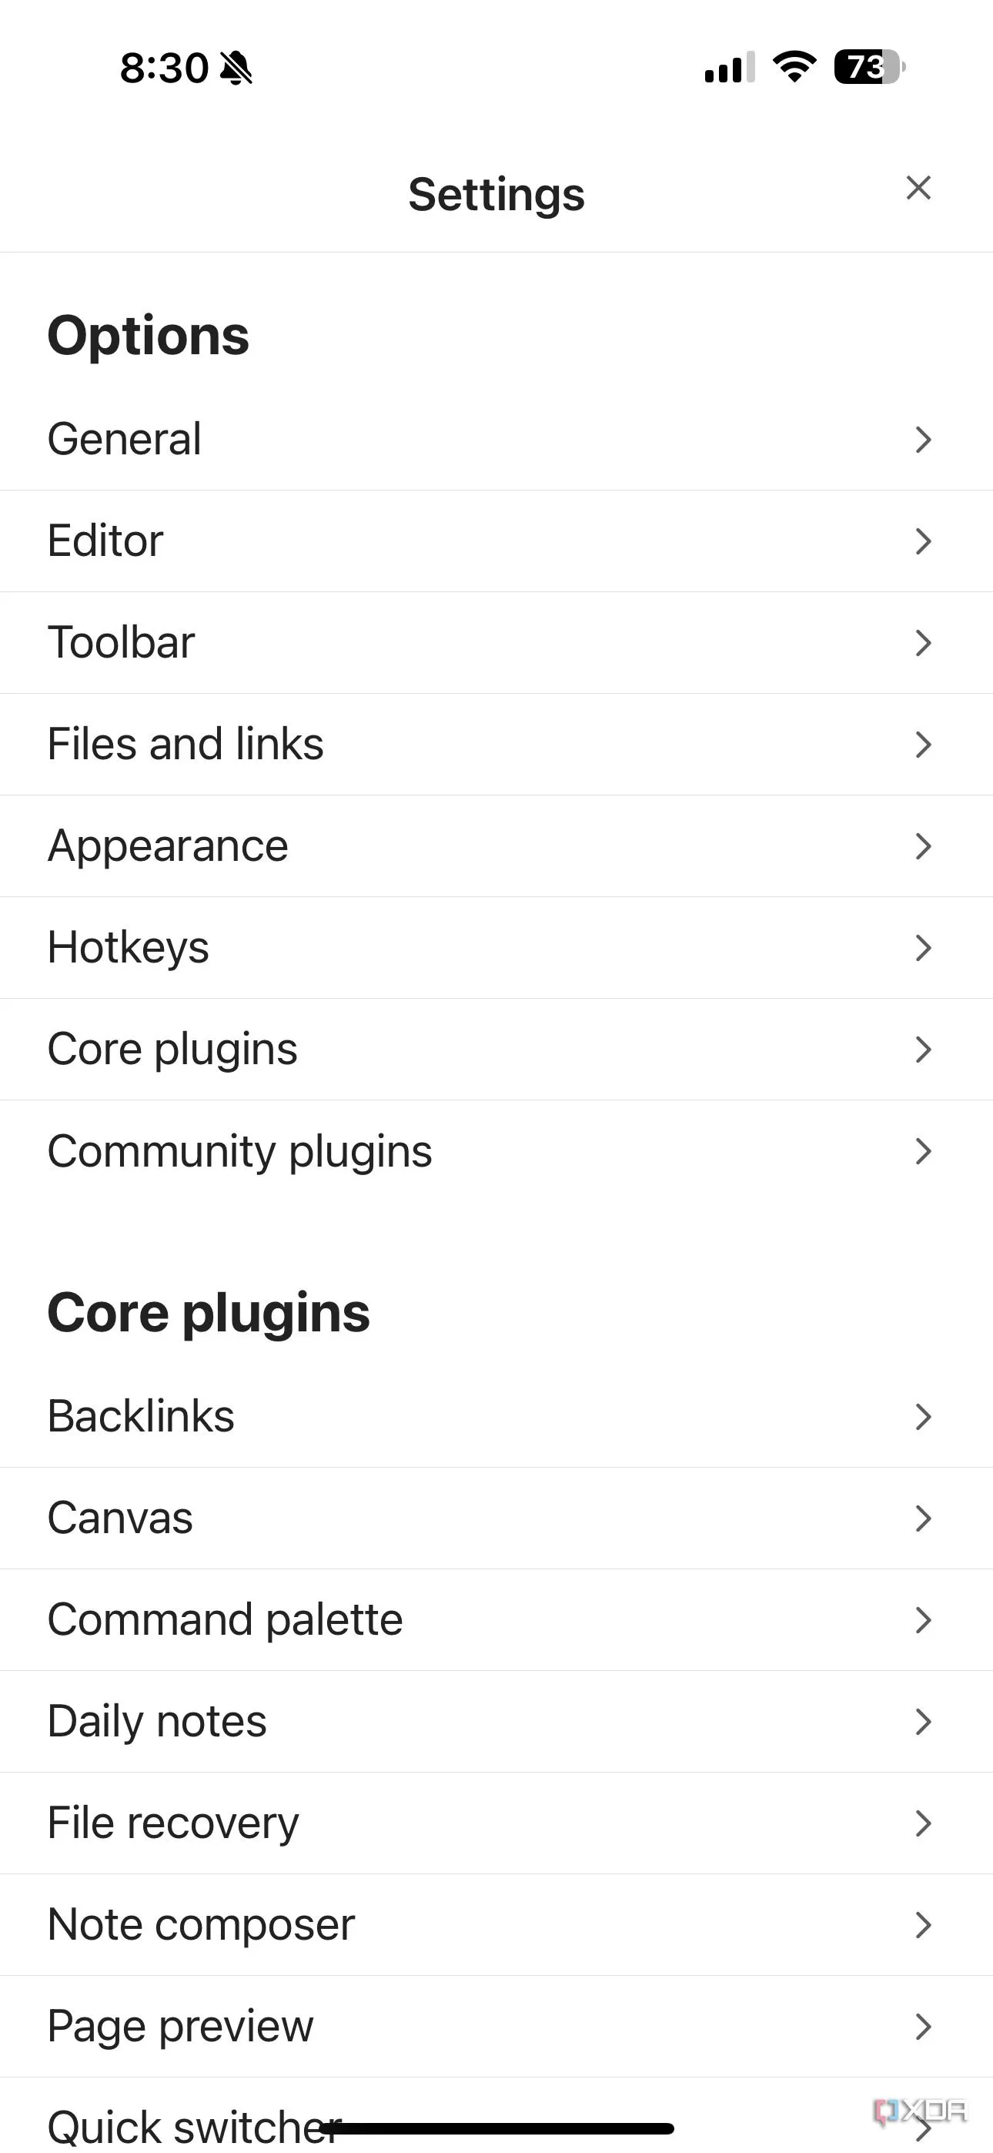The width and height of the screenshot is (993, 2153).
Task: Open General settings
Action: (125, 439)
